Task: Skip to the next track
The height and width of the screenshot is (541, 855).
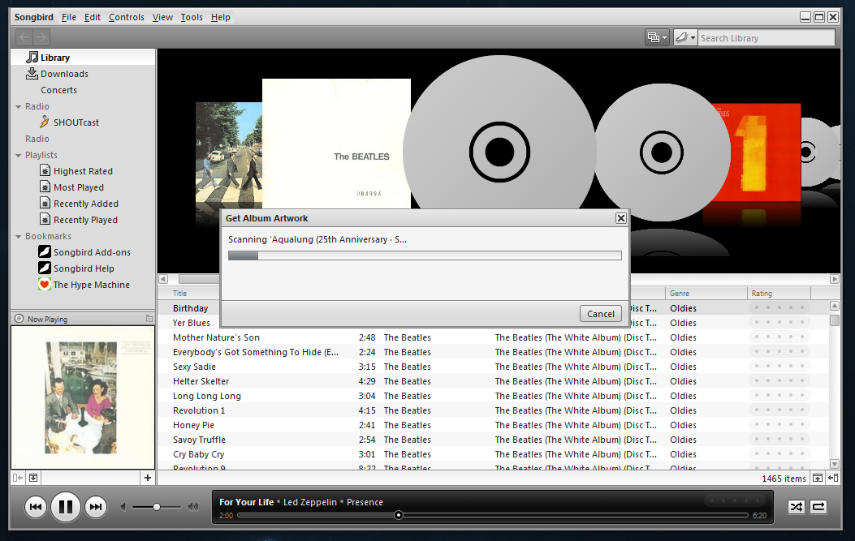Action: tap(96, 508)
